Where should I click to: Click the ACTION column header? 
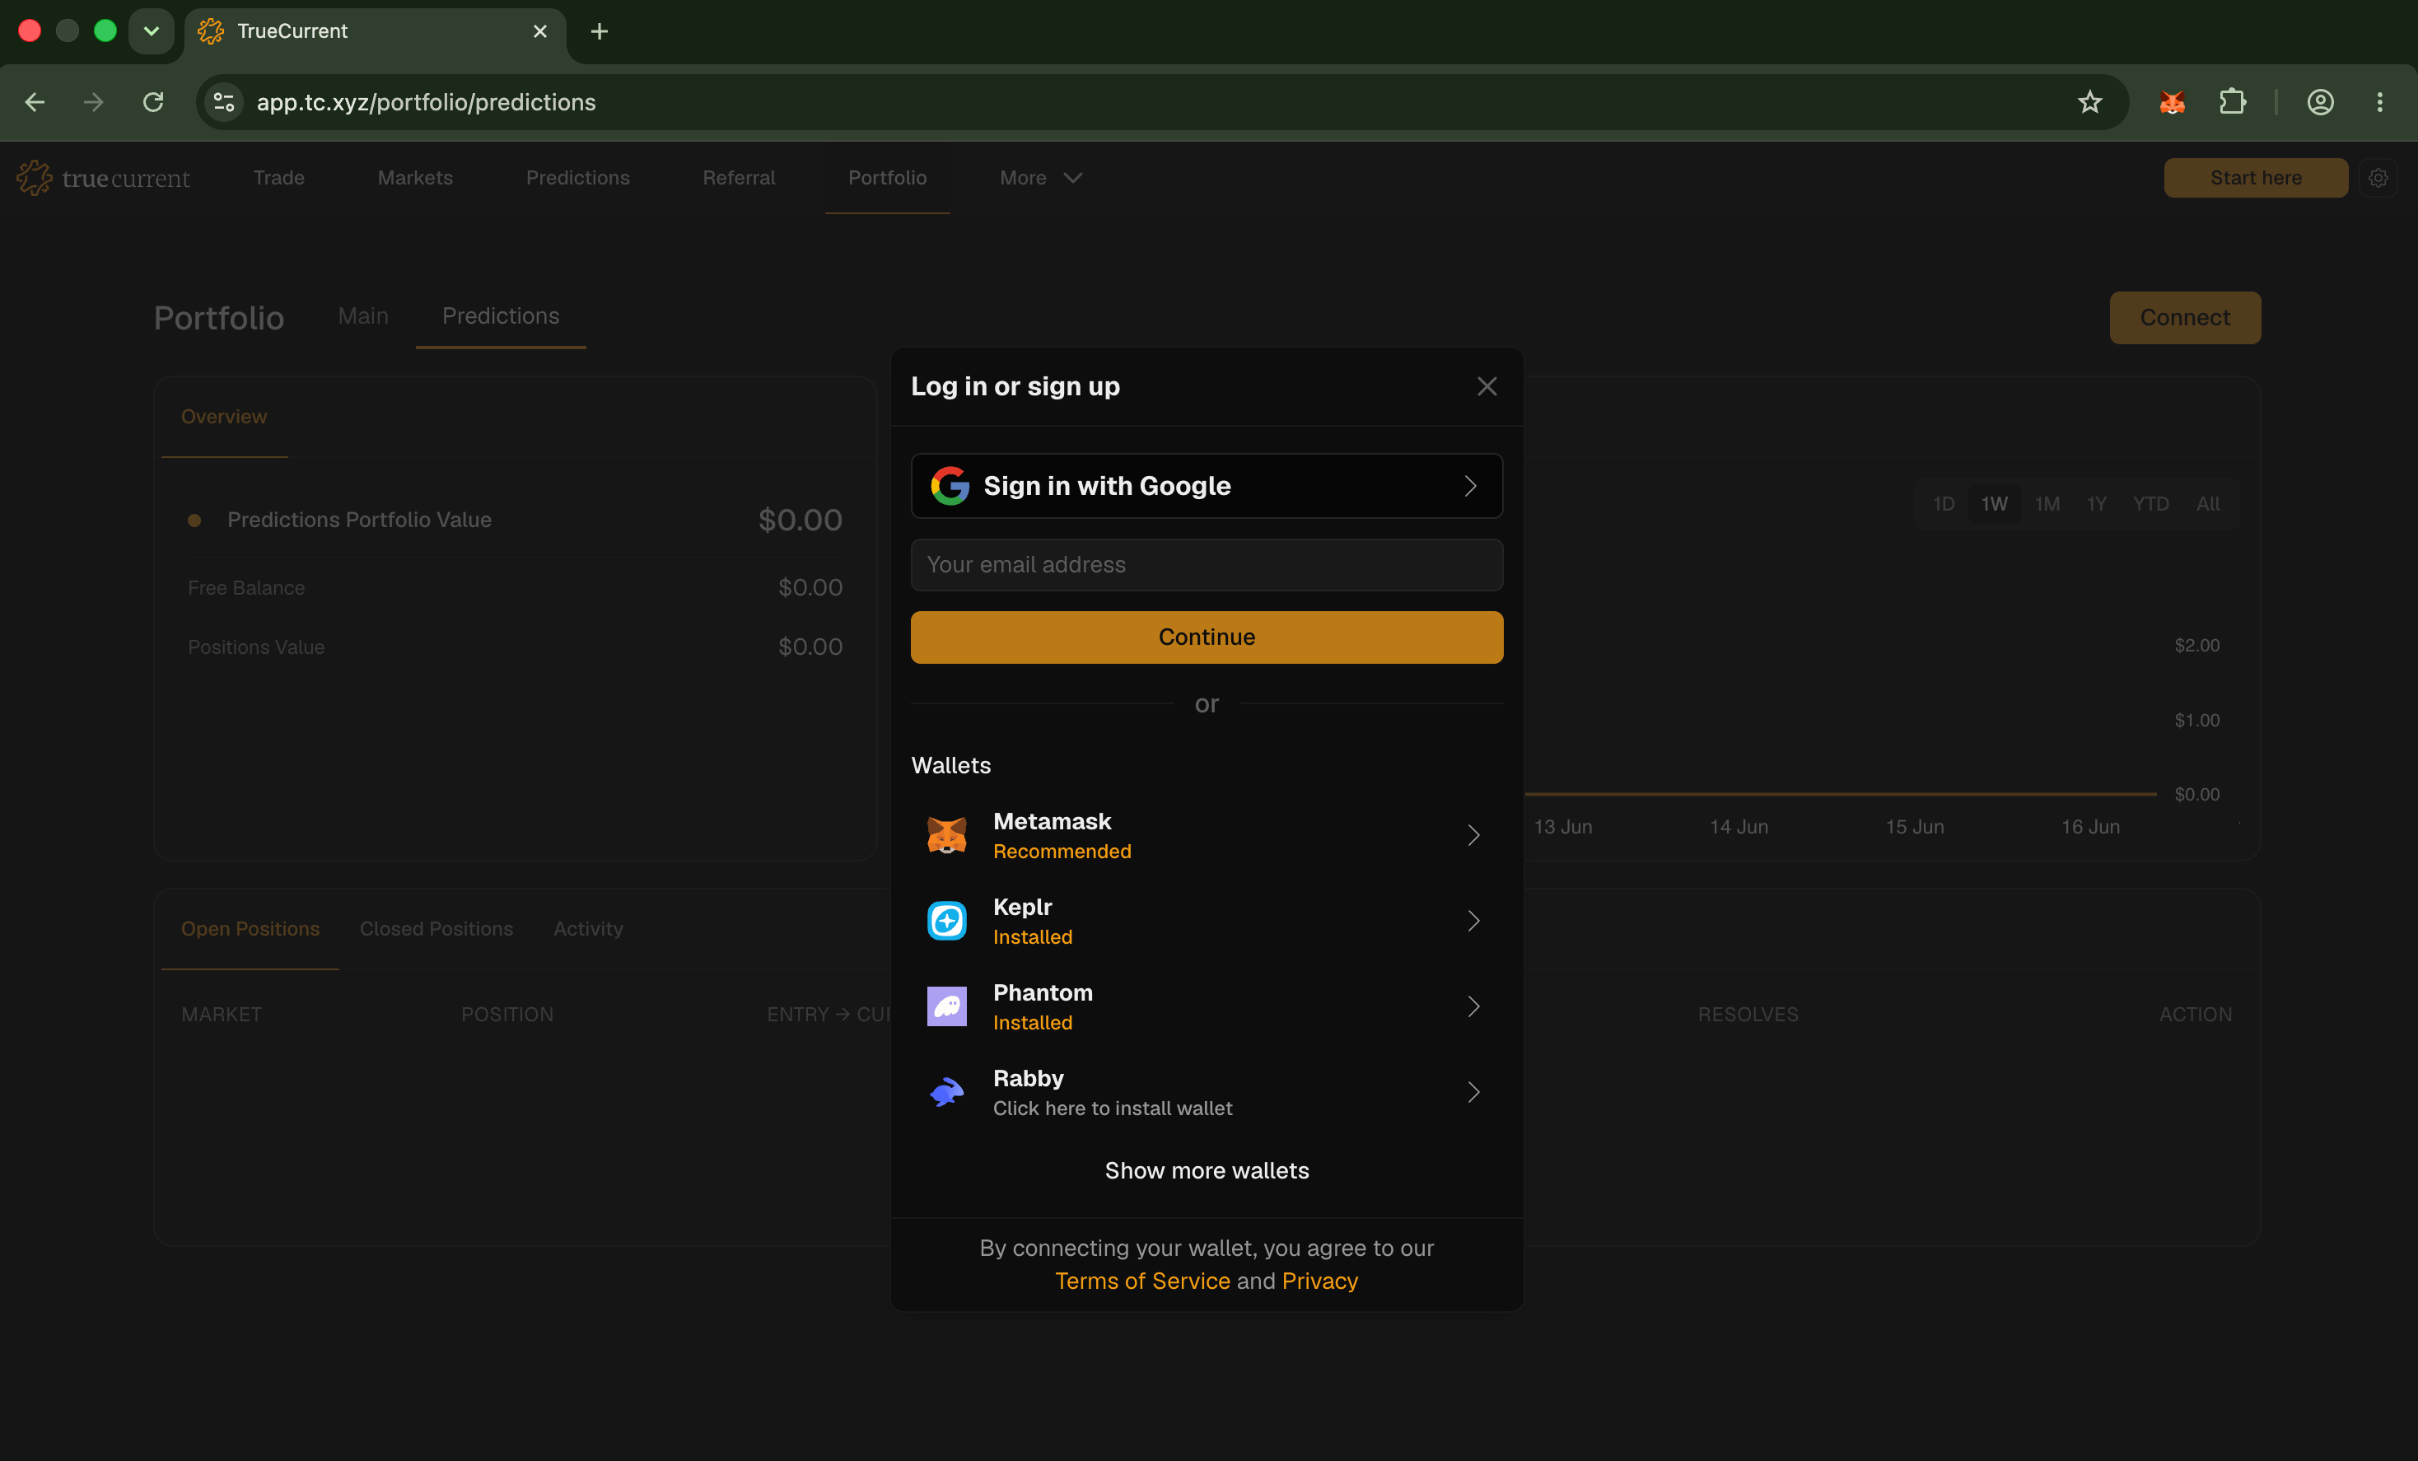(2196, 1014)
